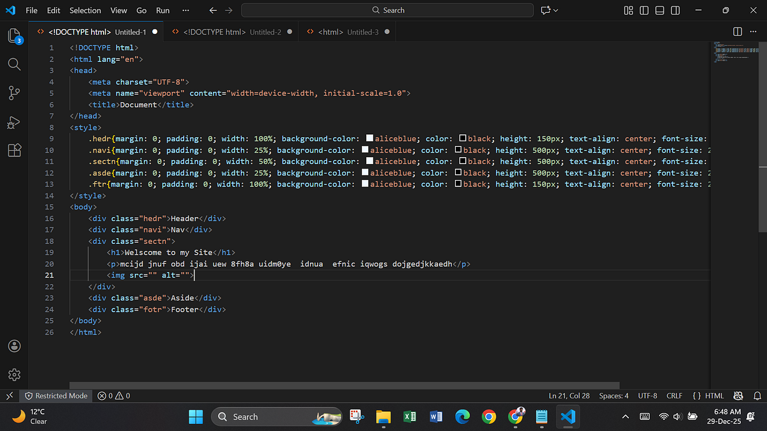Open the Extensions view
The height and width of the screenshot is (431, 767).
click(14, 151)
